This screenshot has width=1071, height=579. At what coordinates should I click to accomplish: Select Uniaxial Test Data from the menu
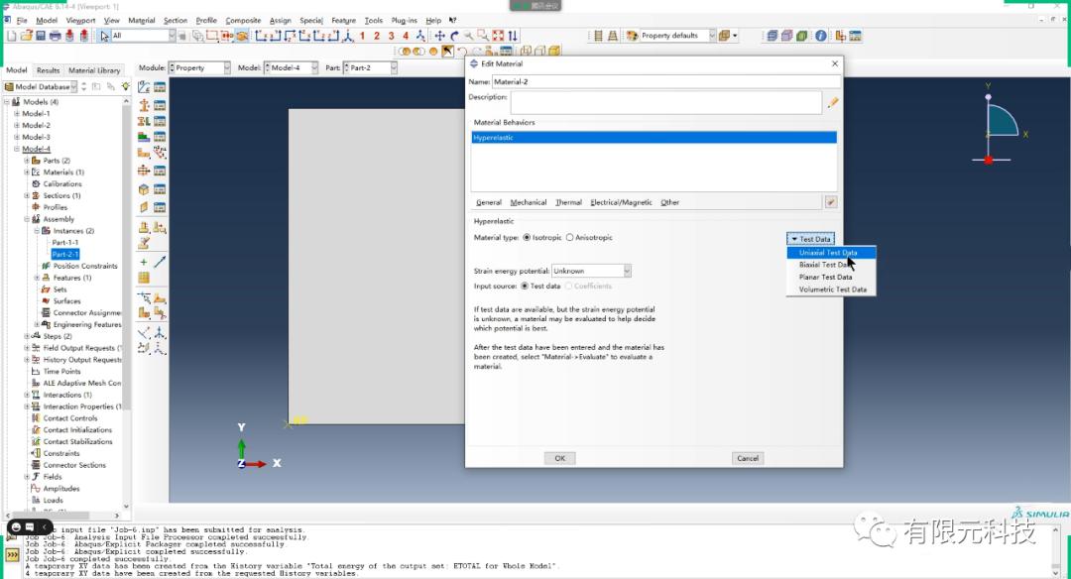click(x=830, y=252)
